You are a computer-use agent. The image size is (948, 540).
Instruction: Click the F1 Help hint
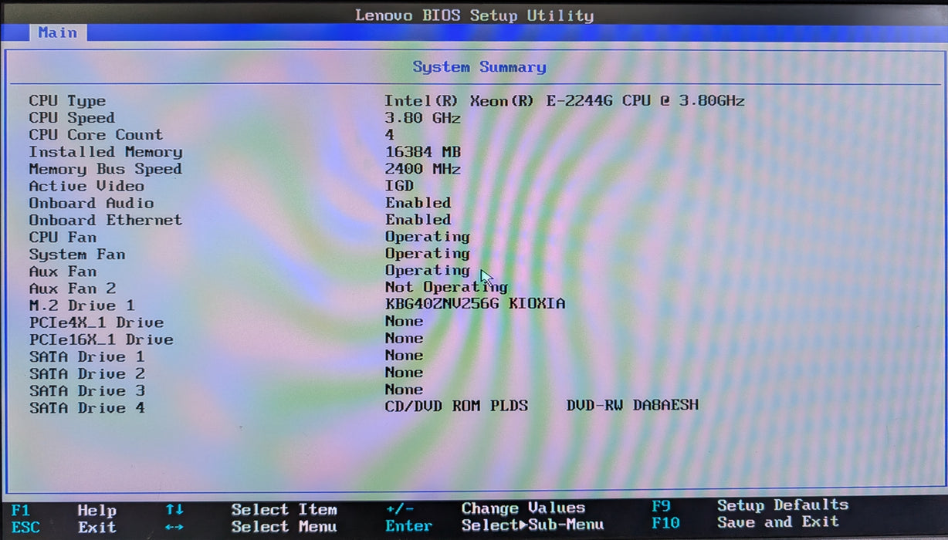pyautogui.click(x=63, y=511)
